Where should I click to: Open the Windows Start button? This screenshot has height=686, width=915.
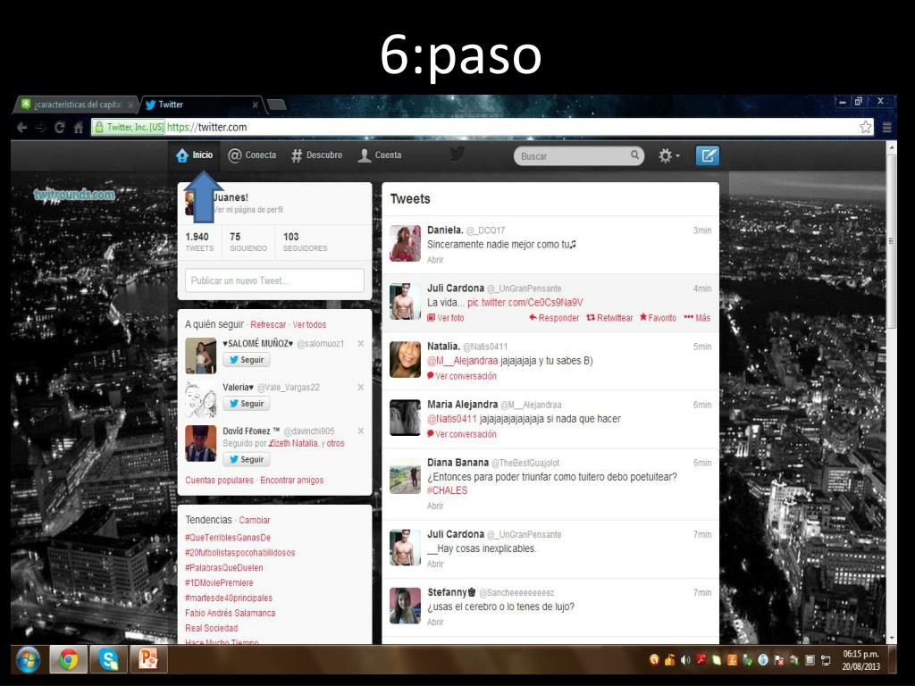click(x=28, y=660)
